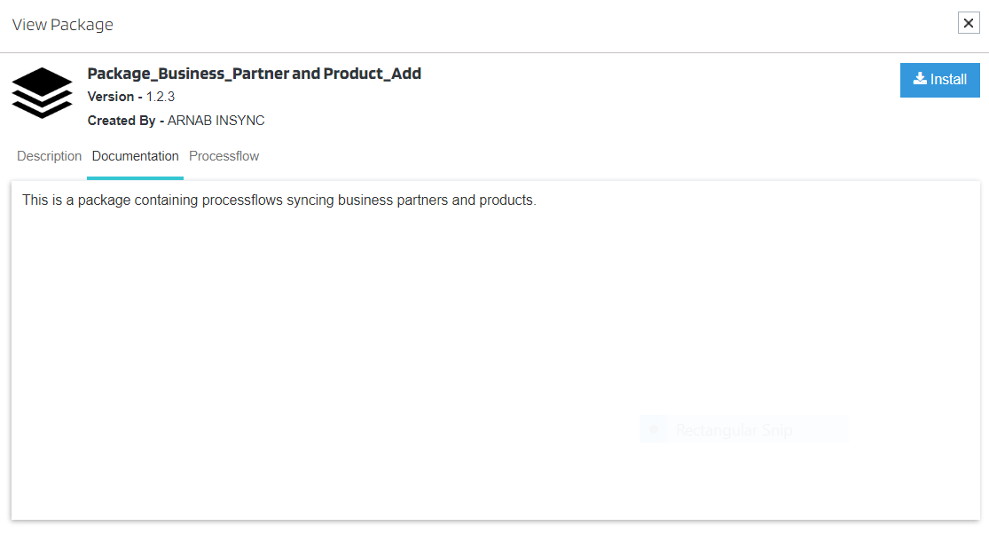The height and width of the screenshot is (534, 989).
Task: Close the View Package dialog
Action: coord(969,23)
